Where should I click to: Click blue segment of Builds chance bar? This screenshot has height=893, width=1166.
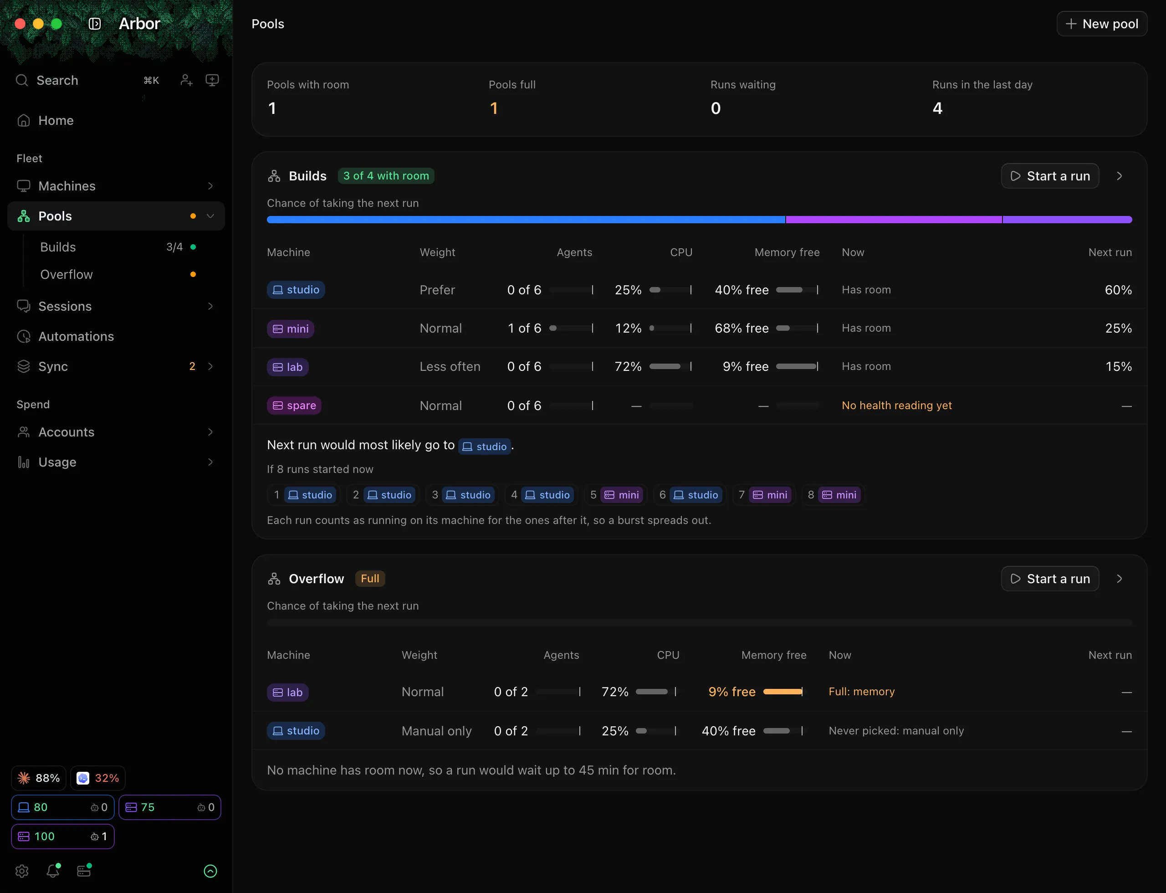tap(526, 220)
